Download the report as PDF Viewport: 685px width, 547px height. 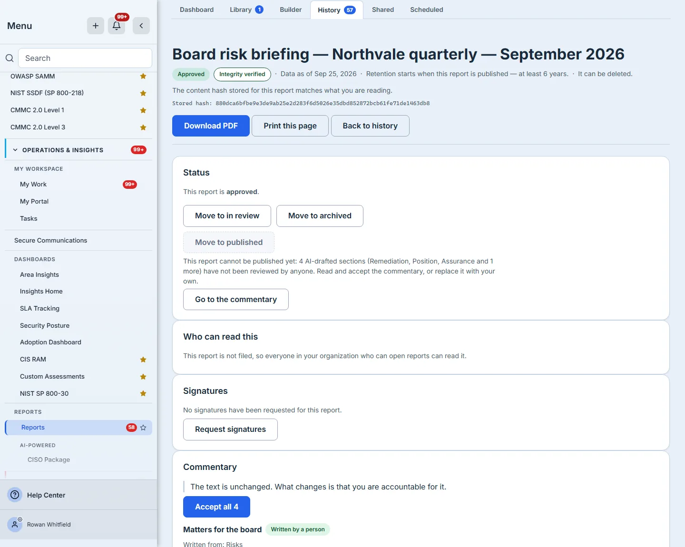click(211, 126)
